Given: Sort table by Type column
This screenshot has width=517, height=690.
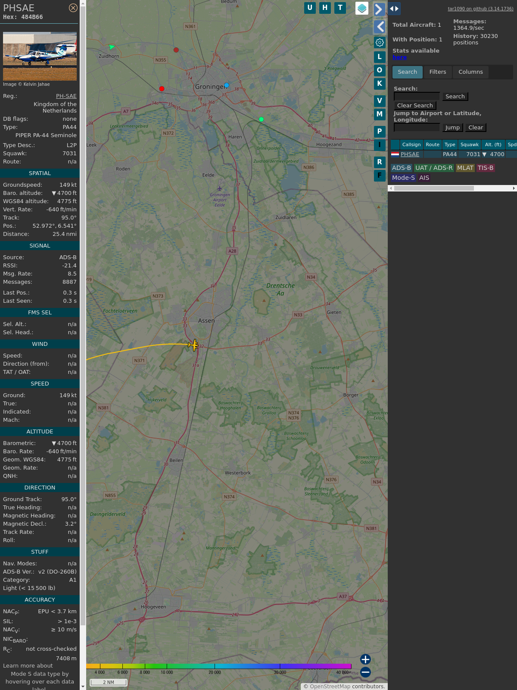Looking at the screenshot, I should pos(450,145).
